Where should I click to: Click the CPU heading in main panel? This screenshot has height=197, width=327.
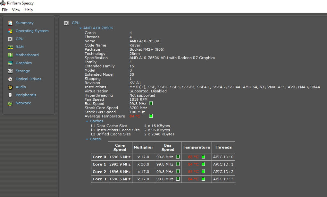(x=75, y=23)
